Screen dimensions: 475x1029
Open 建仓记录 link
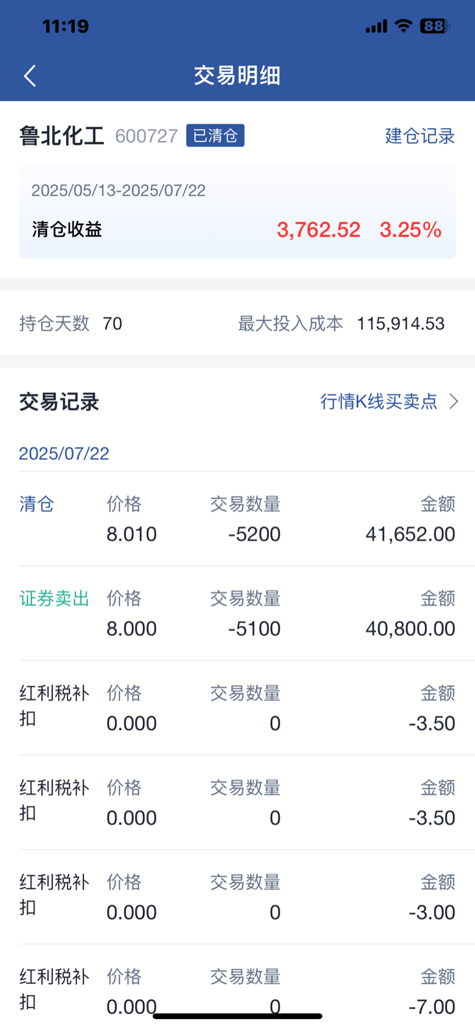(420, 136)
